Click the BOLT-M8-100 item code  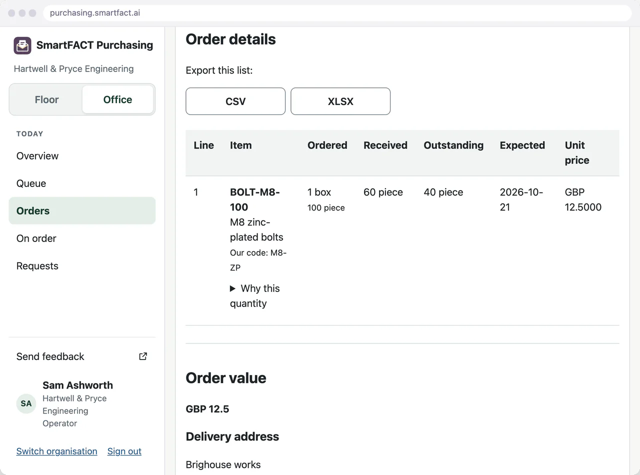coord(255,199)
